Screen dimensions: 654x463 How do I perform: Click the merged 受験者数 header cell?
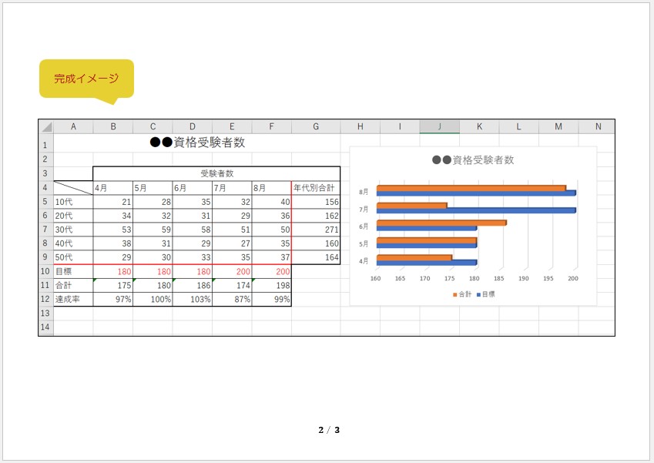[216, 173]
